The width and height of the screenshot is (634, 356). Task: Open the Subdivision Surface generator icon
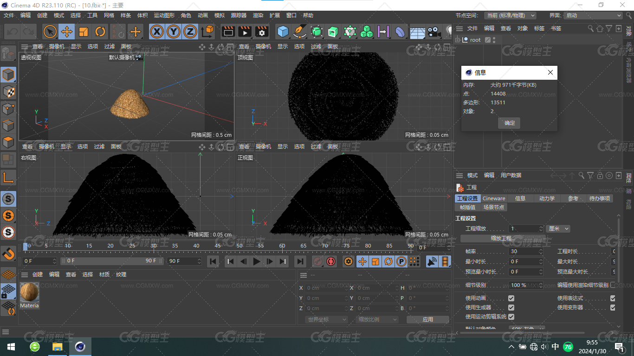tap(317, 32)
